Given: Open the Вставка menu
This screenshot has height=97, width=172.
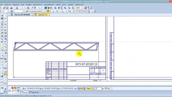Looking at the screenshot, I should (28, 5).
